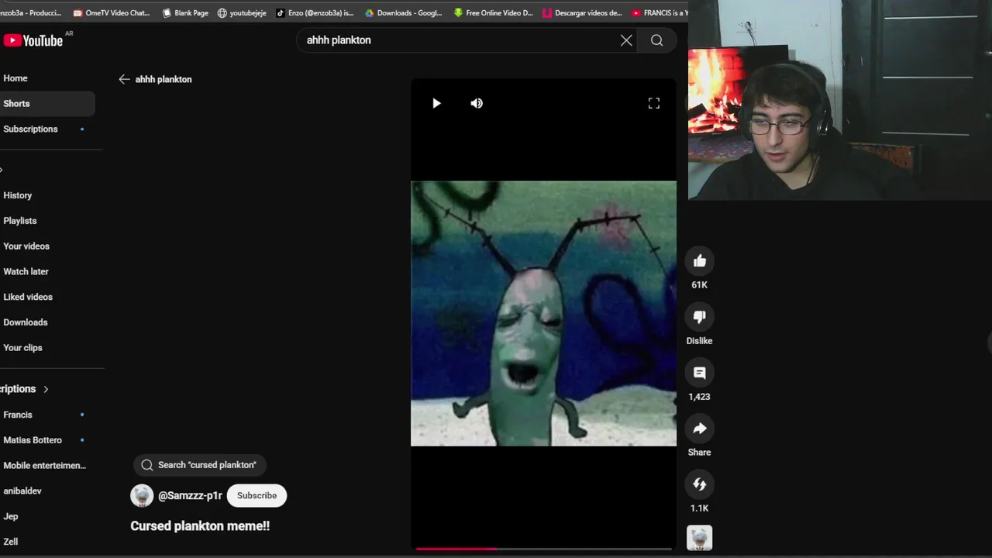Open the OmeTV Video Chat bookmark
The width and height of the screenshot is (992, 558).
(x=112, y=12)
